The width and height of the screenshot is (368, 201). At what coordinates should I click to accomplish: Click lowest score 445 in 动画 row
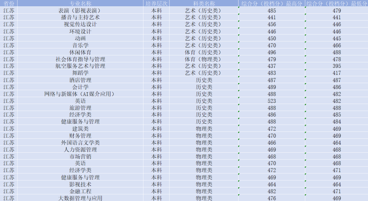click(x=337, y=38)
